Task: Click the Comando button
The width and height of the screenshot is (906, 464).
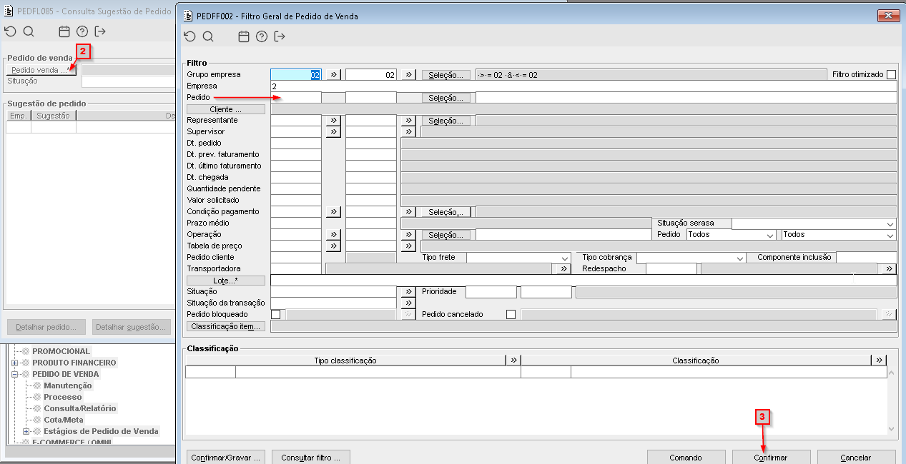Action: (x=686, y=457)
